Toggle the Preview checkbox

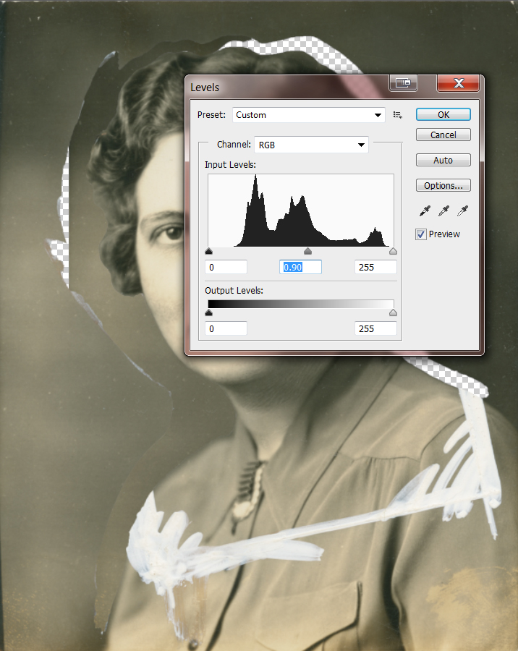tap(421, 234)
